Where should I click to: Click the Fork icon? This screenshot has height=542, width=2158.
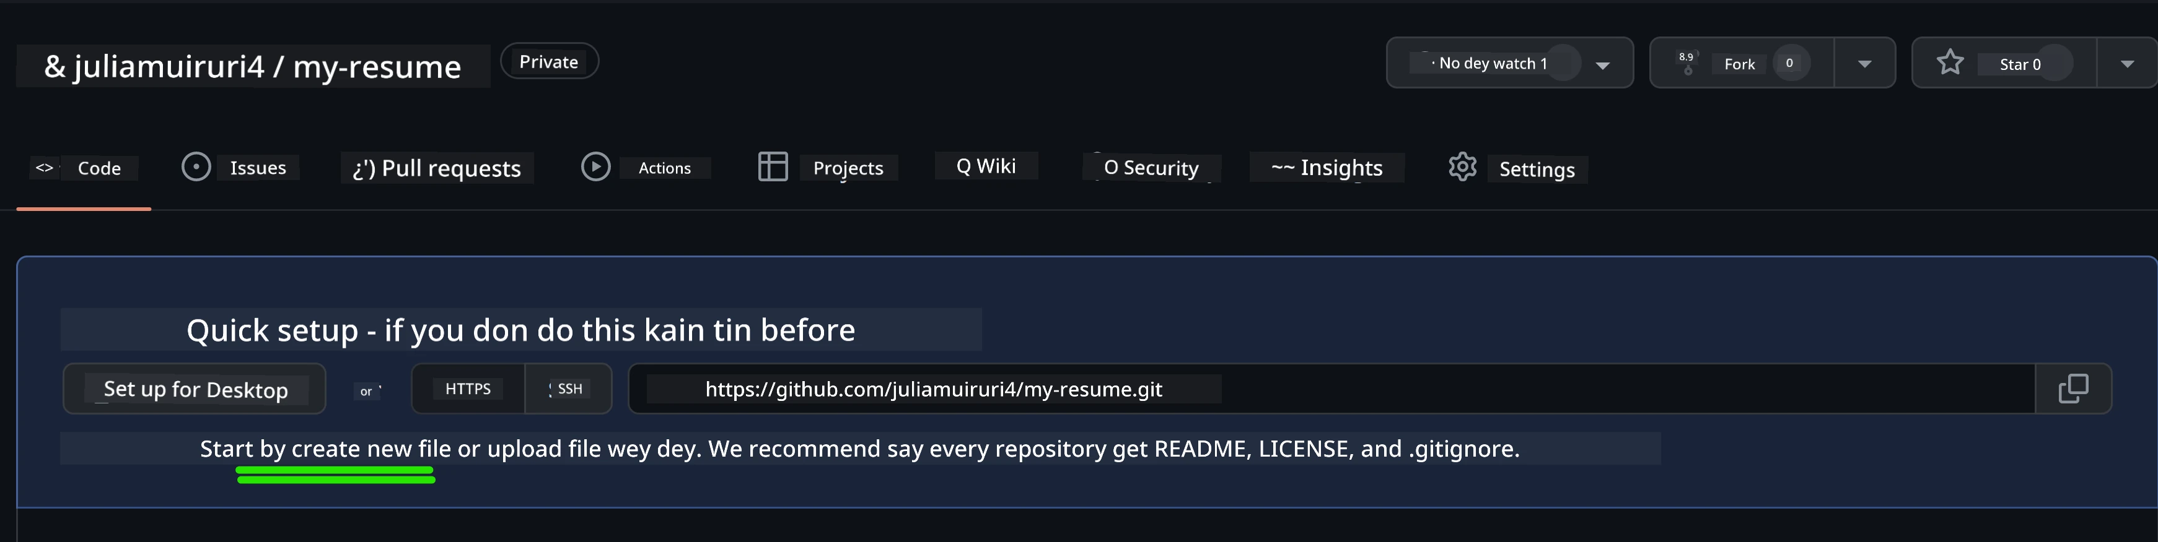[x=1687, y=62]
